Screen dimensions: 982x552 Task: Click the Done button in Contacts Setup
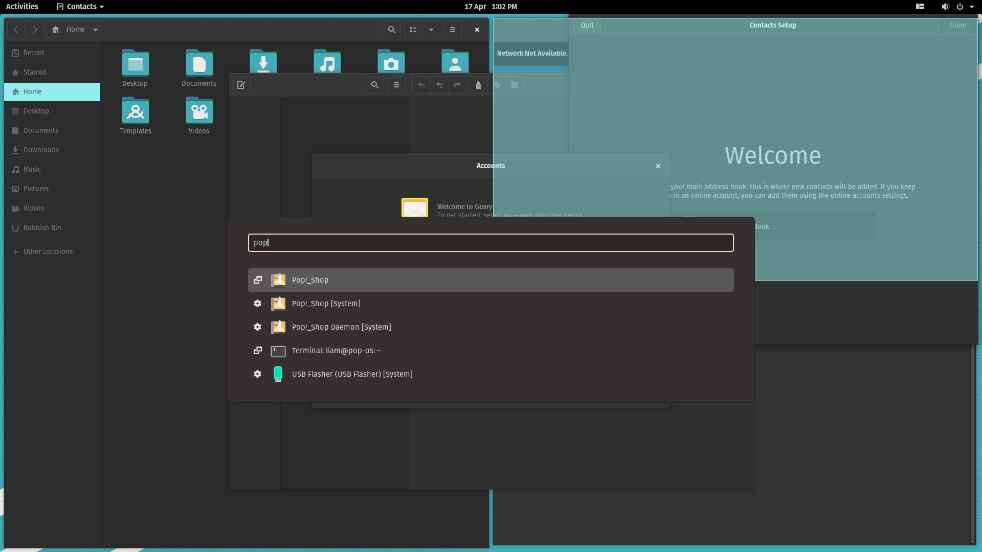(x=958, y=26)
